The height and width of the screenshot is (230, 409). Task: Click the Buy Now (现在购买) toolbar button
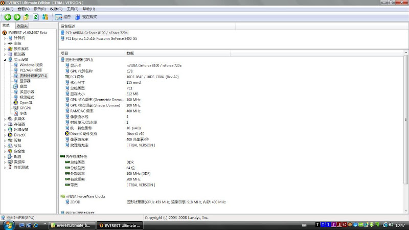(86, 17)
